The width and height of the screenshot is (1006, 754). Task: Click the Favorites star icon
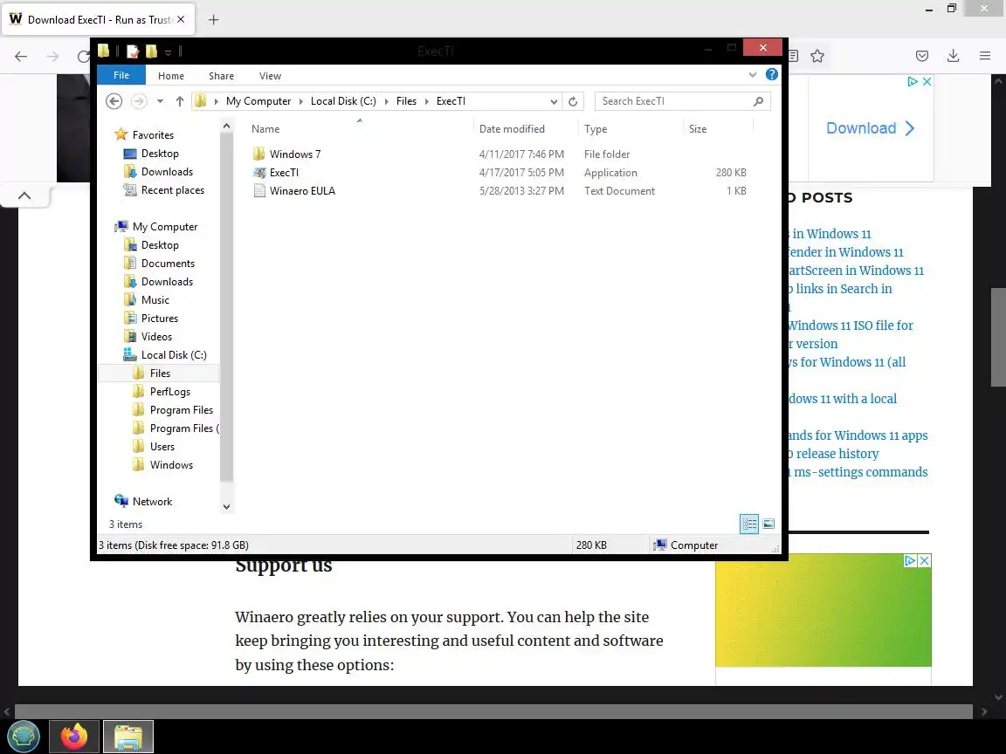pyautogui.click(x=121, y=134)
